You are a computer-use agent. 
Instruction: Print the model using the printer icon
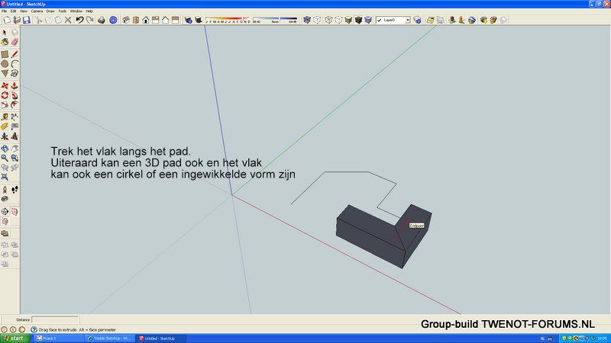(102, 20)
